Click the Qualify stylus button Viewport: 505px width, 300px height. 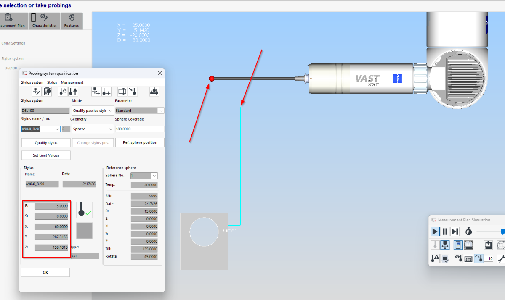point(46,143)
